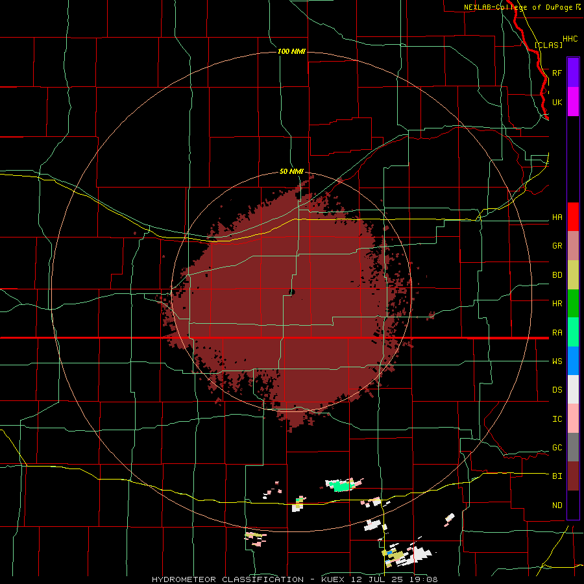Click the HA red legend swatch
This screenshot has height=584, width=584.
(573, 217)
